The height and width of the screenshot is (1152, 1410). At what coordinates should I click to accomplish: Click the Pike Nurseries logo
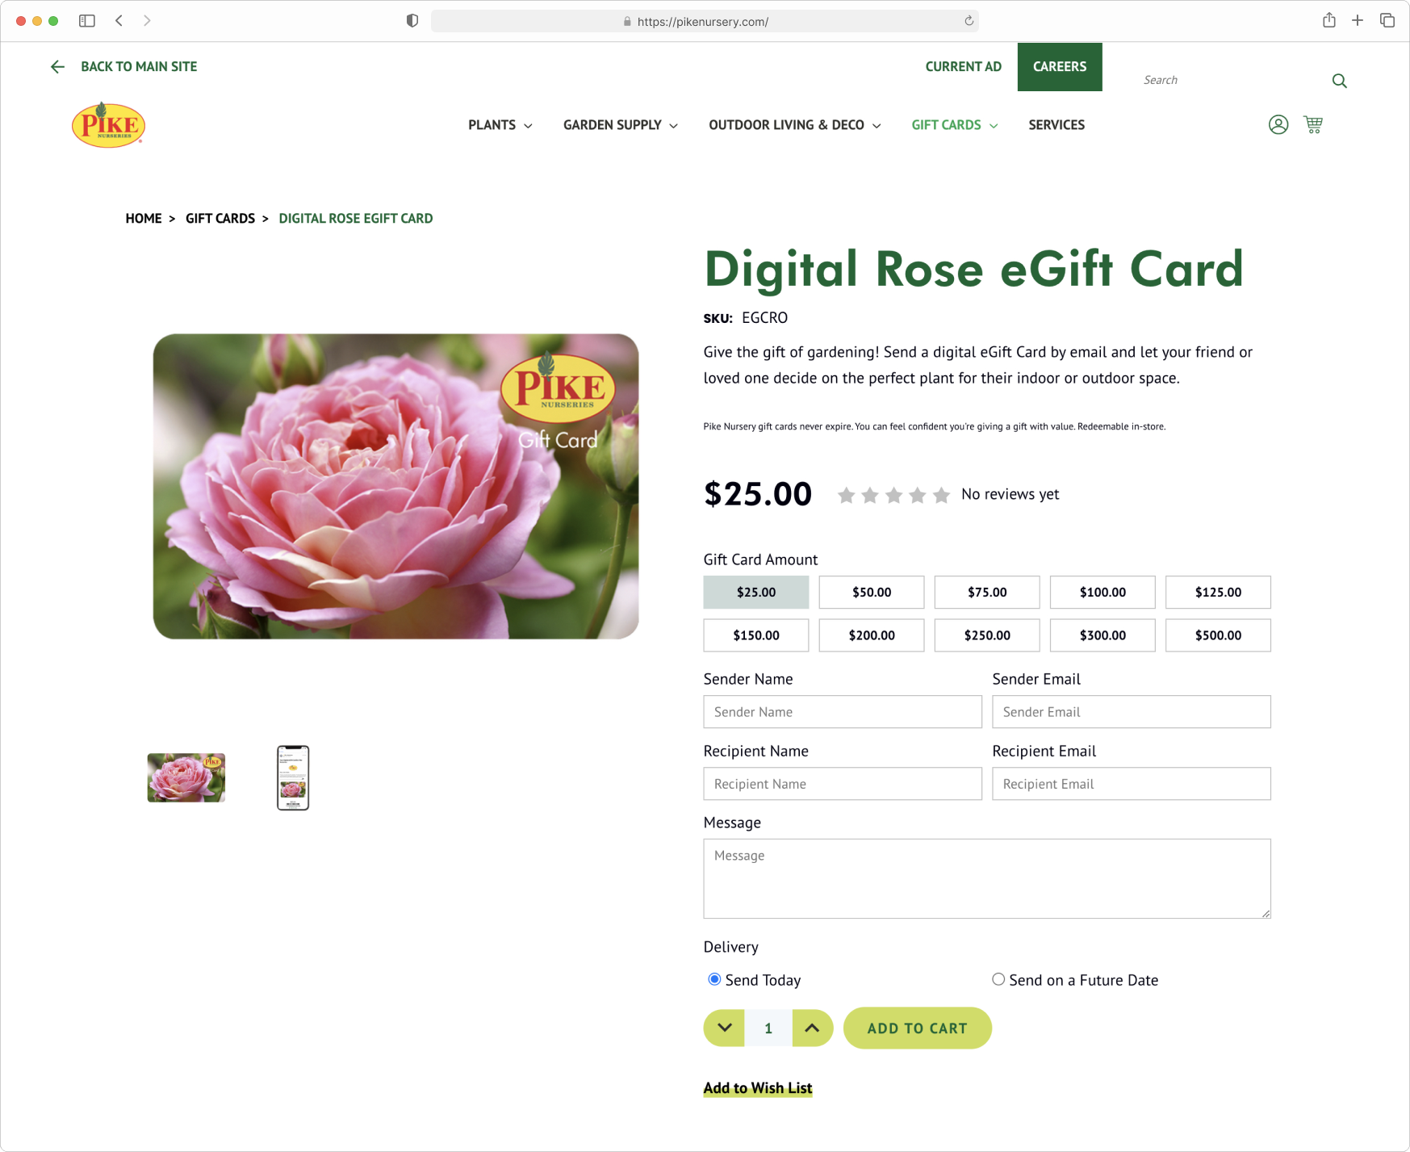pyautogui.click(x=108, y=125)
